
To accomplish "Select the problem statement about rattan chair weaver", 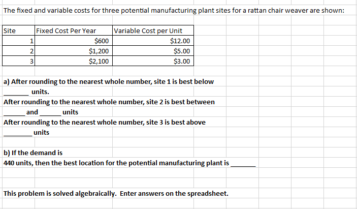I will 174,11.
